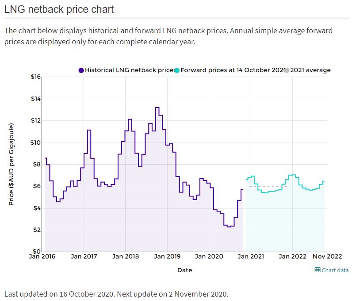Click the Date axis title
Screen dimensions: 352x301
(x=185, y=270)
